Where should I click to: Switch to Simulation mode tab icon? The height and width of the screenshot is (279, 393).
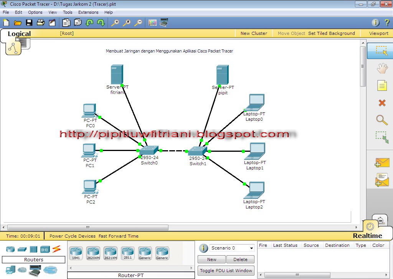380,220
